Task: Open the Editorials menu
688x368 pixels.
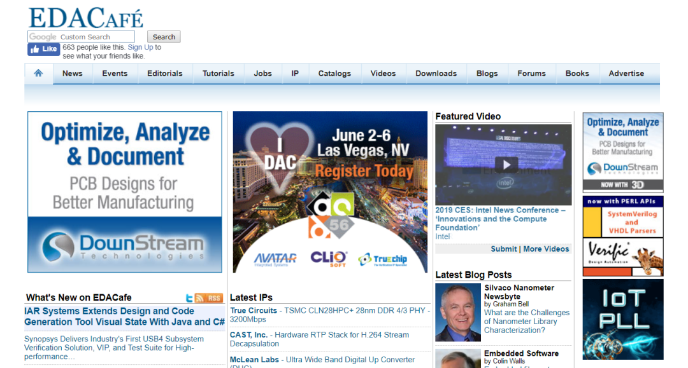Action: (x=165, y=74)
